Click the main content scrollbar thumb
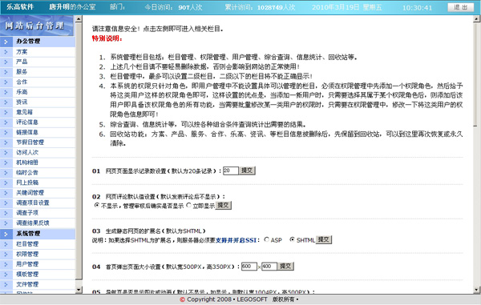The image size is (481, 305). click(x=476, y=74)
